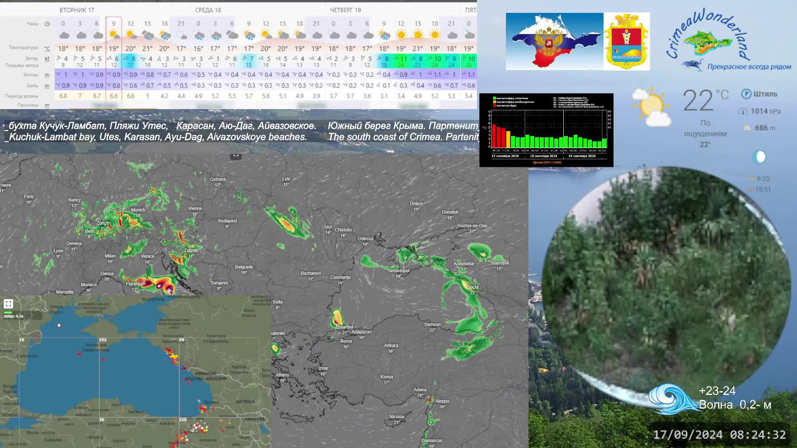Click the Период волны row label
Screen dimensions: 797x448
pyautogui.click(x=22, y=96)
